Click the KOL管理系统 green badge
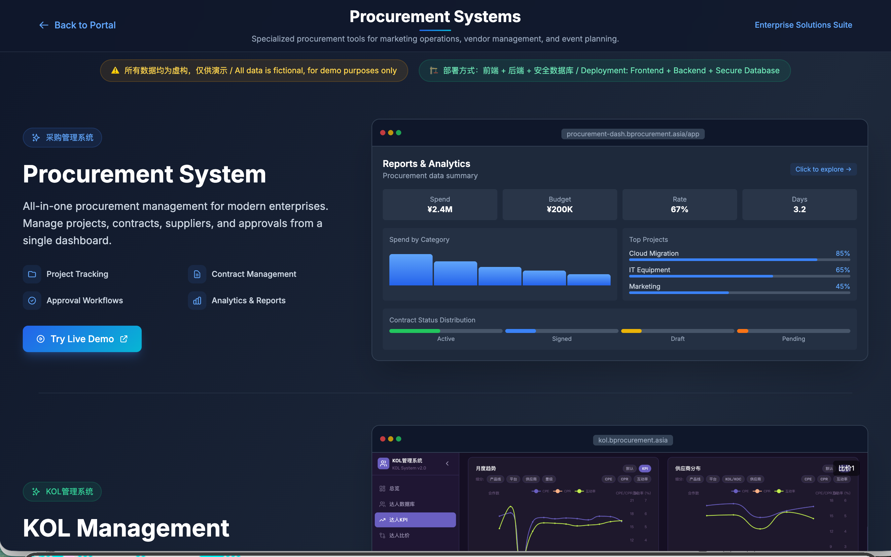The width and height of the screenshot is (891, 557). [62, 491]
